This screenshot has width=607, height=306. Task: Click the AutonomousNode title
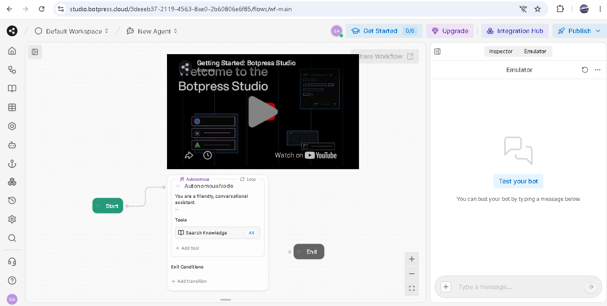pos(209,186)
